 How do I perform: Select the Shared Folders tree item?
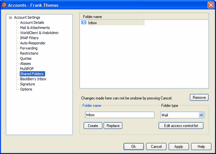(32, 74)
